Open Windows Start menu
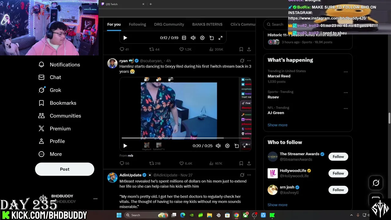Viewport: 391px width, 220px height. [119, 215]
